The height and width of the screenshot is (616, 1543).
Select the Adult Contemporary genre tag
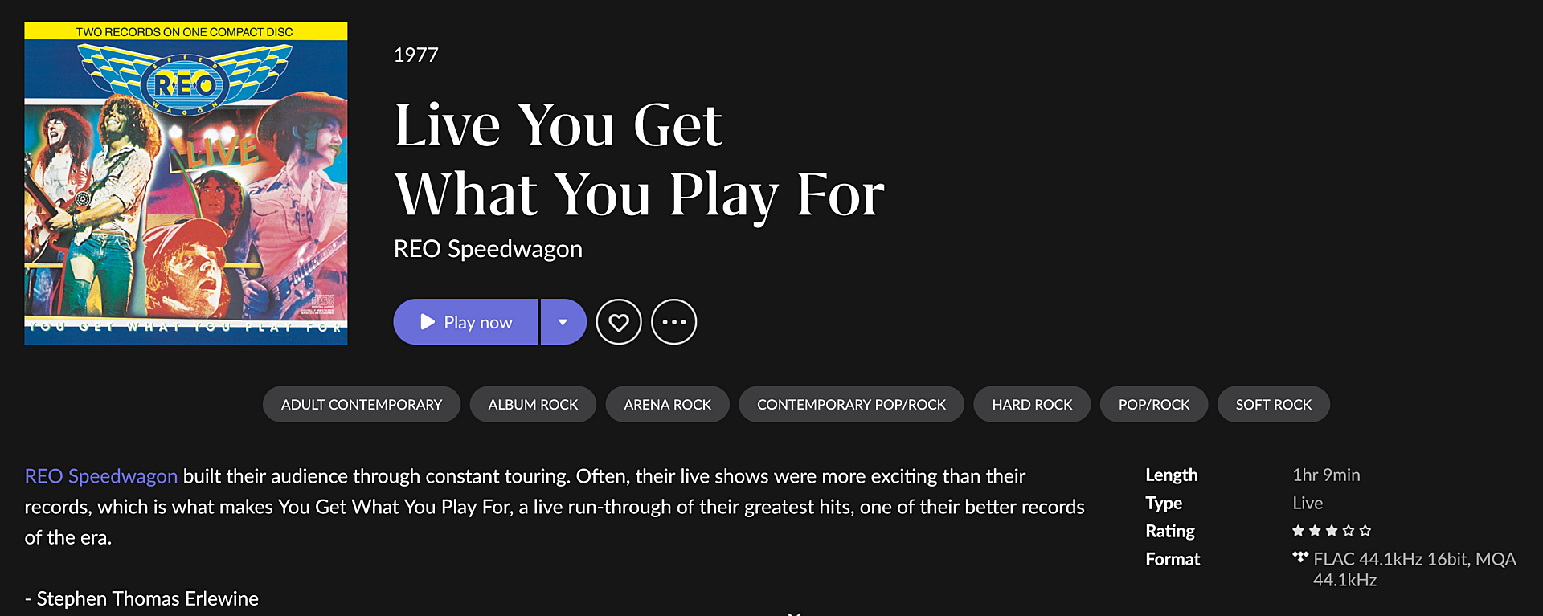pyautogui.click(x=362, y=404)
